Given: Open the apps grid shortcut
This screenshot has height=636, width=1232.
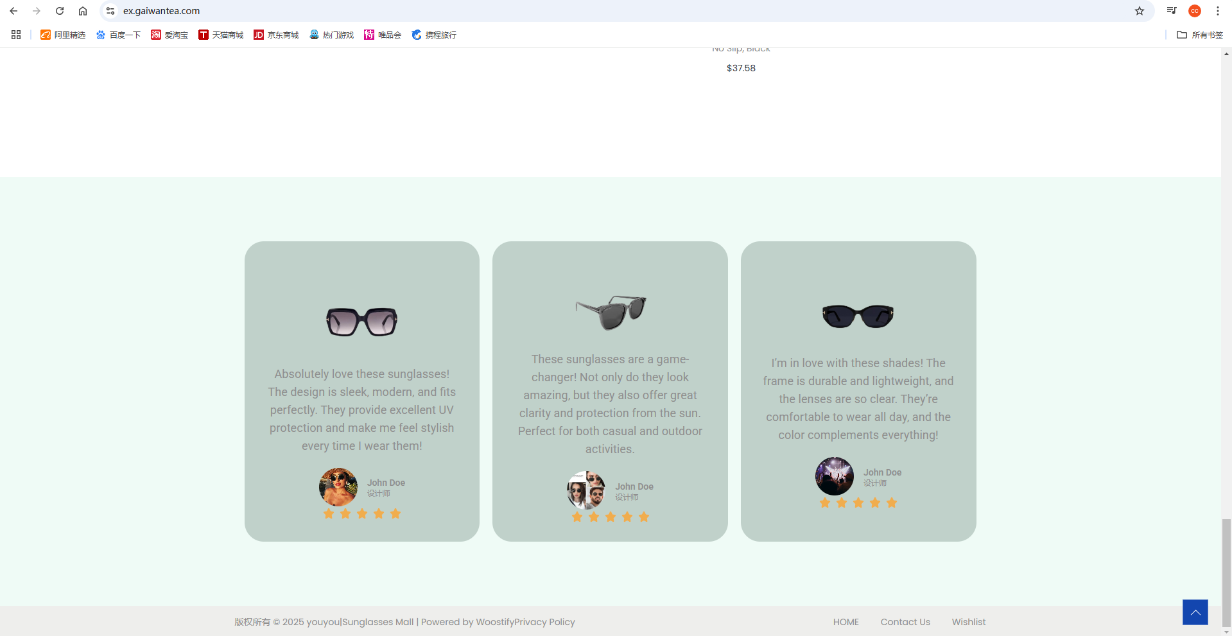Looking at the screenshot, I should 16,35.
